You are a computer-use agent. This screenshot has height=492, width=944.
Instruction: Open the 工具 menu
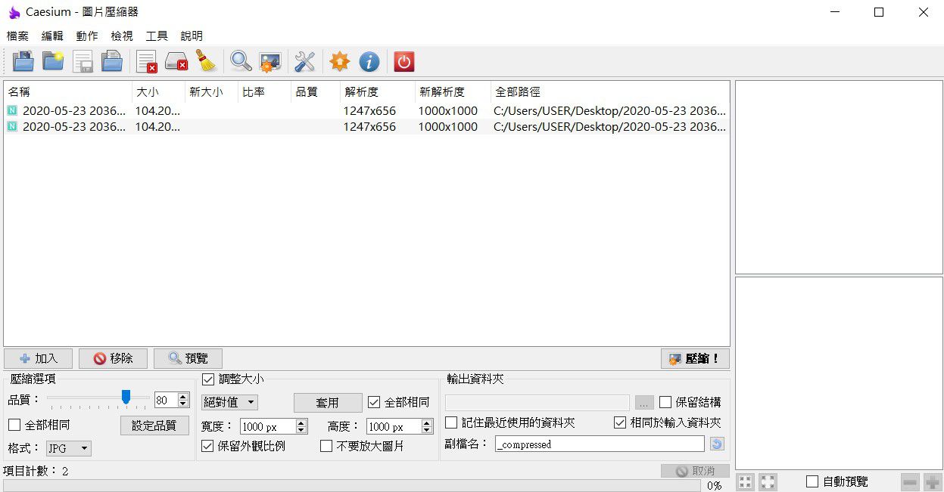[157, 36]
